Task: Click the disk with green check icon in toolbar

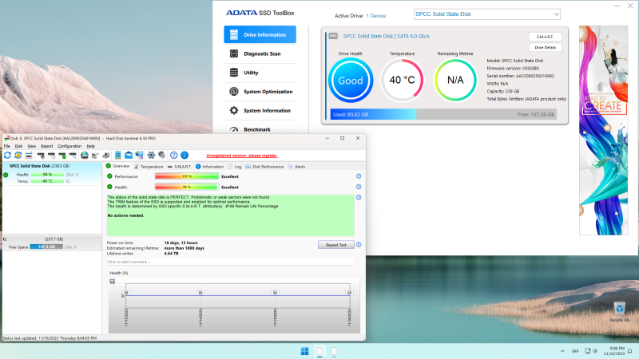Action: click(62, 155)
